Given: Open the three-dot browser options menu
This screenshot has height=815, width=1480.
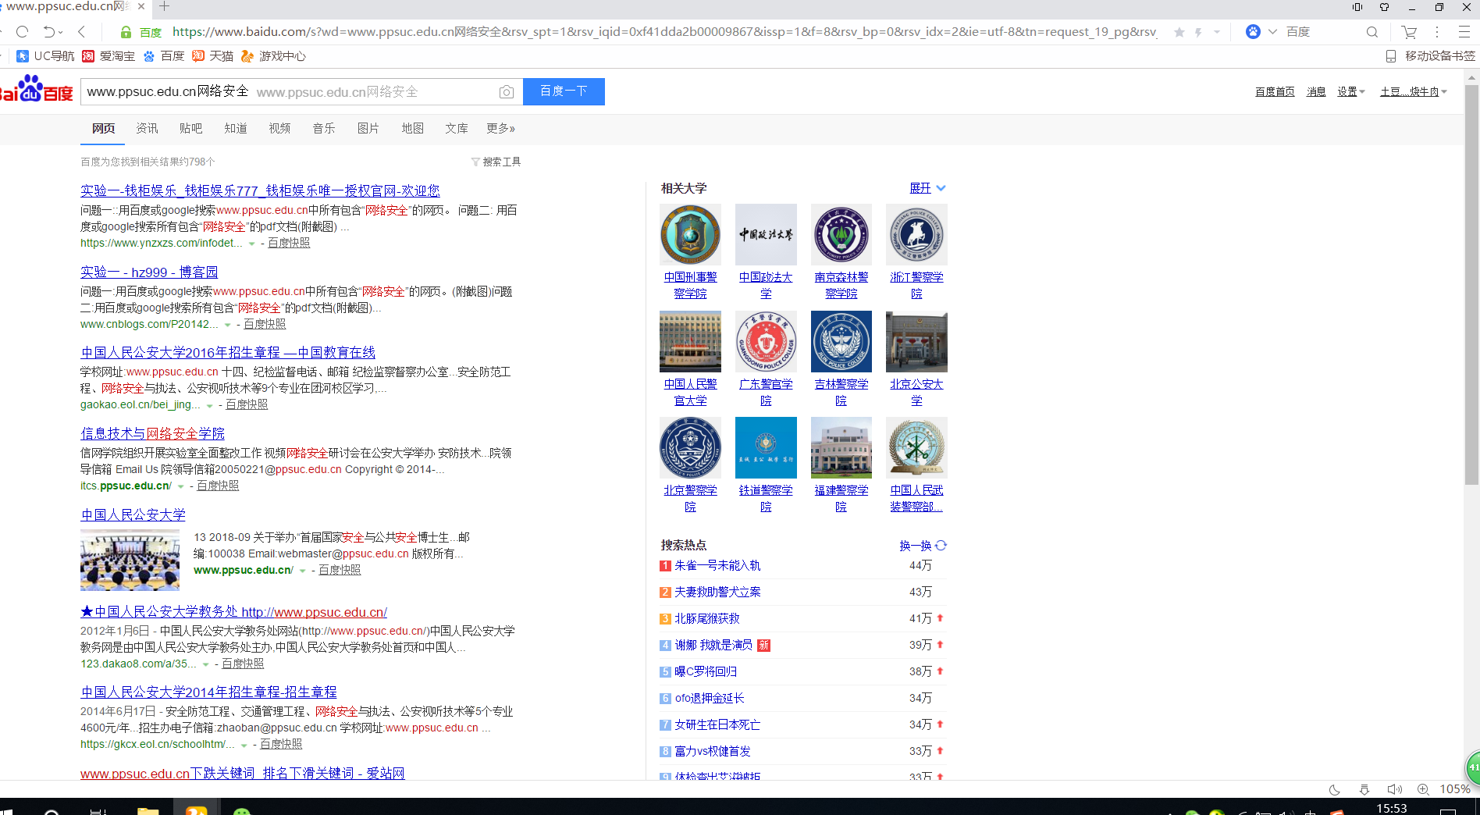Looking at the screenshot, I should click(1437, 32).
